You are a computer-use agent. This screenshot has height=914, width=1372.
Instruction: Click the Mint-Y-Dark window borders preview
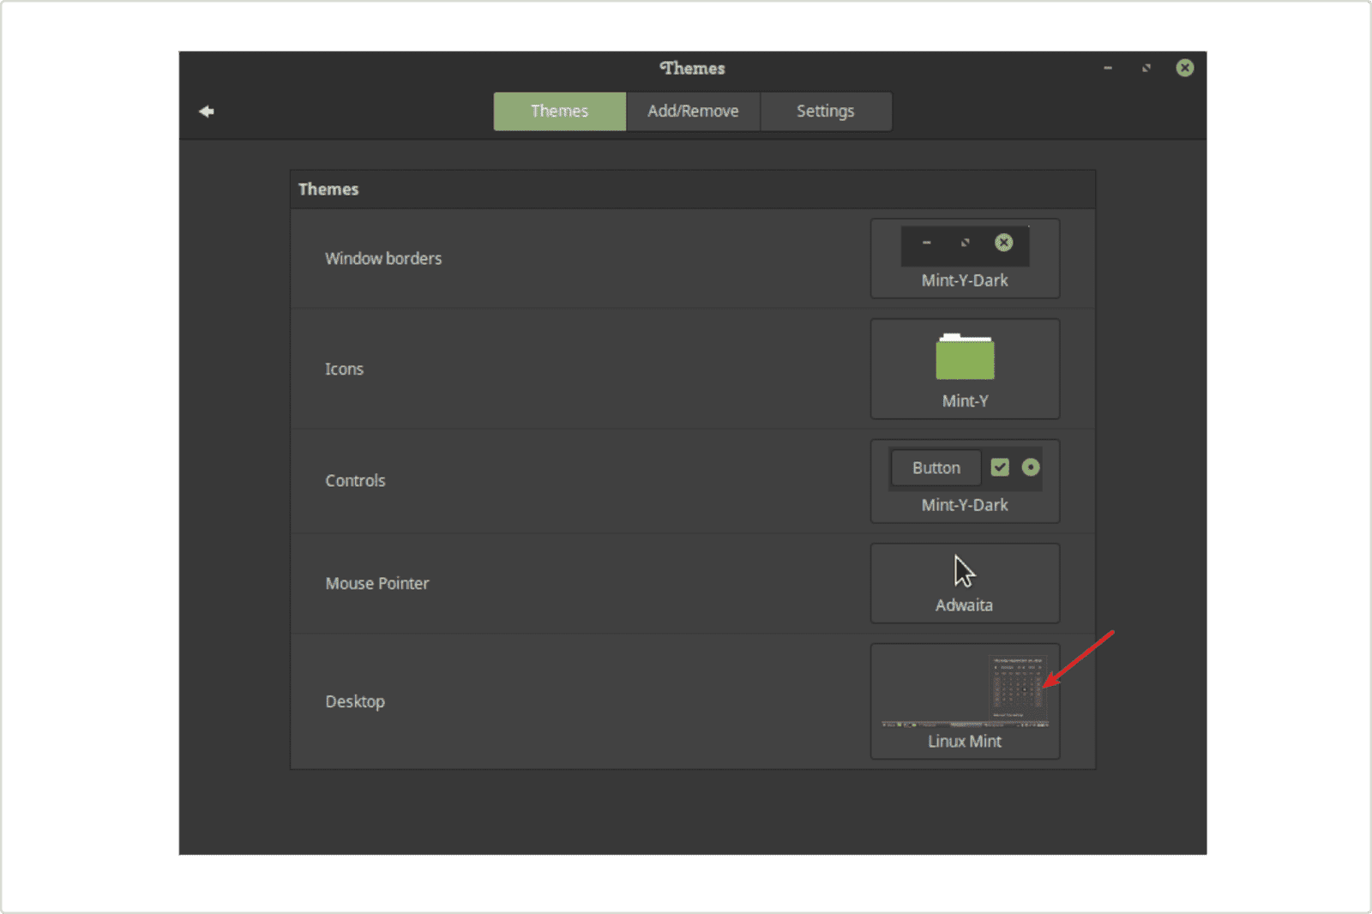pos(965,257)
